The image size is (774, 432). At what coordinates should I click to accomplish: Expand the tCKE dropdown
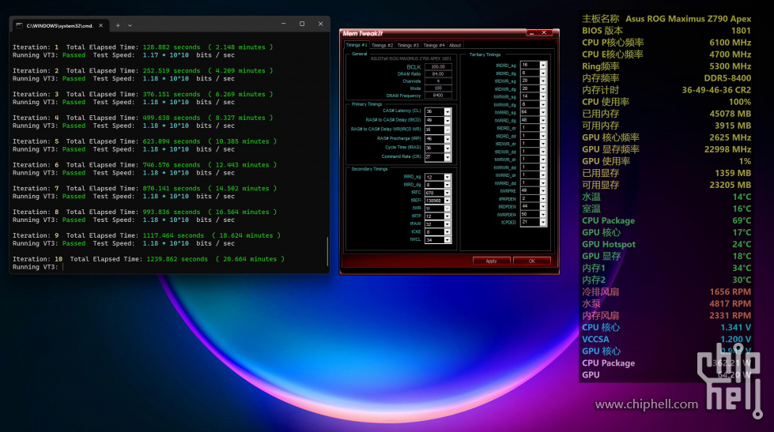(x=447, y=232)
